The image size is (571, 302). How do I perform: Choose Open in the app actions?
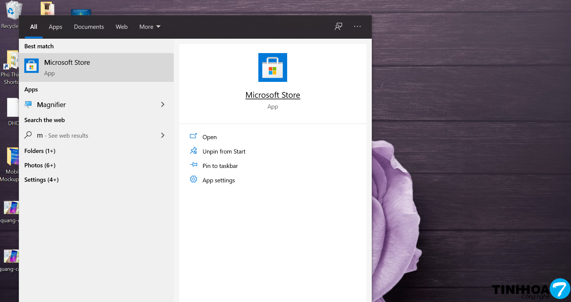[x=209, y=137]
